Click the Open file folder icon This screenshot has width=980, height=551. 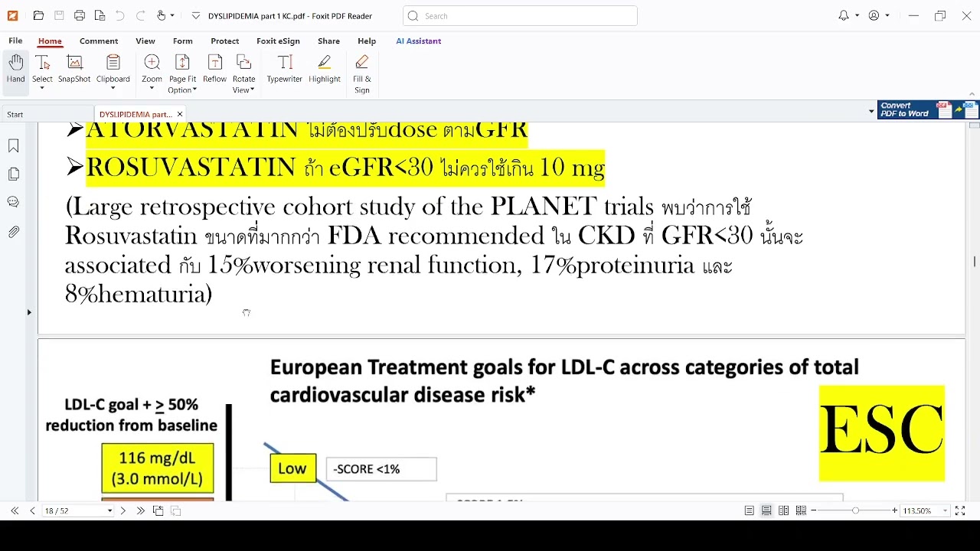coord(38,15)
